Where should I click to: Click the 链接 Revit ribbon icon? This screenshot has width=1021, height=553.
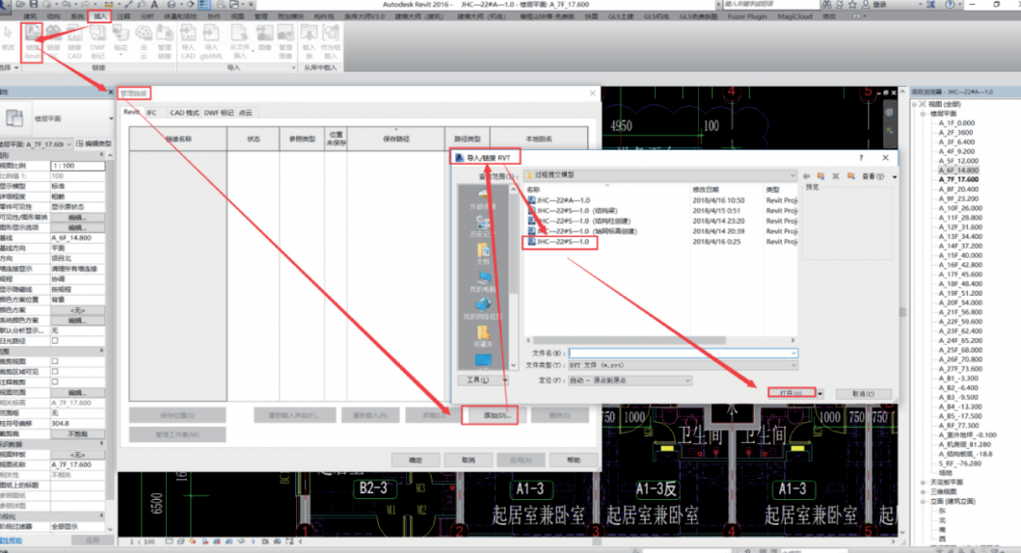coord(33,42)
